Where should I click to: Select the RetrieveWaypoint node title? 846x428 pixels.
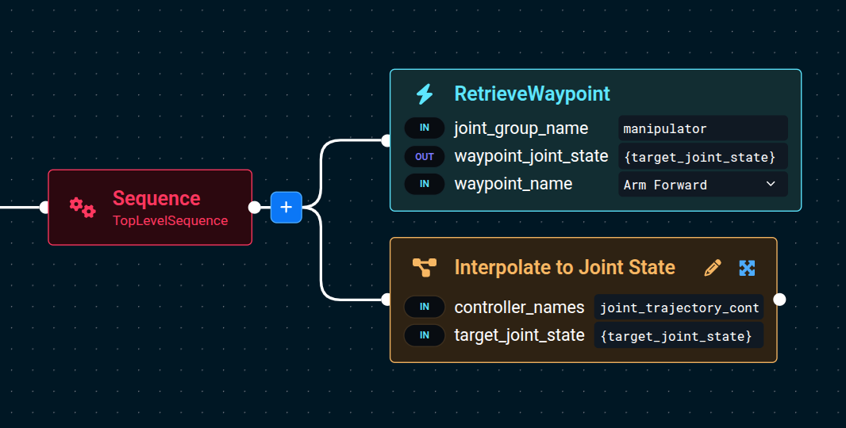coord(532,94)
